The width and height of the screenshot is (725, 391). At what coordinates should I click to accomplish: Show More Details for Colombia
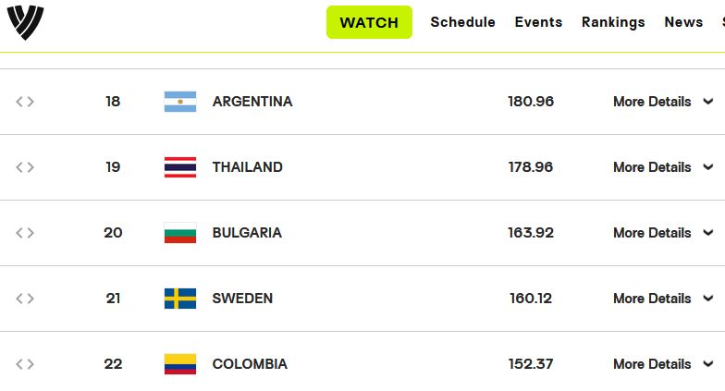(663, 364)
